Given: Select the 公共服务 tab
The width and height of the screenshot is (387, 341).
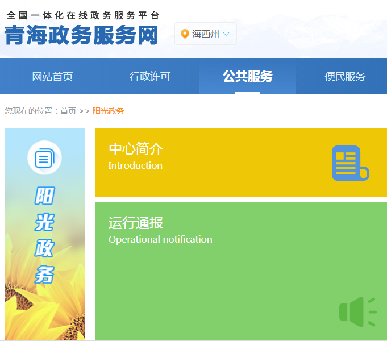Looking at the screenshot, I should (247, 77).
